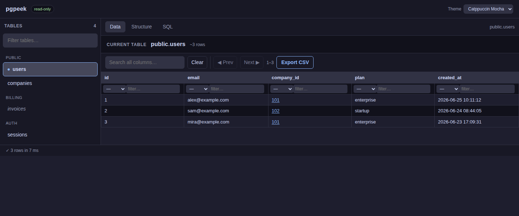519x216 pixels.
Task: Open the plan column operator dropdown
Action: pyautogui.click(x=365, y=89)
